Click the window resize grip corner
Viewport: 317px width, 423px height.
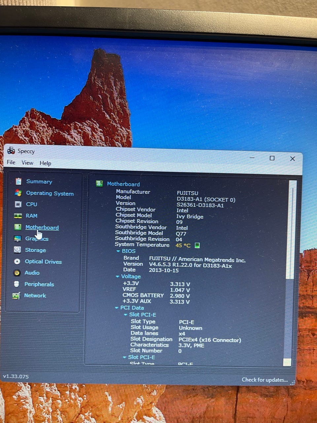(x=292, y=383)
